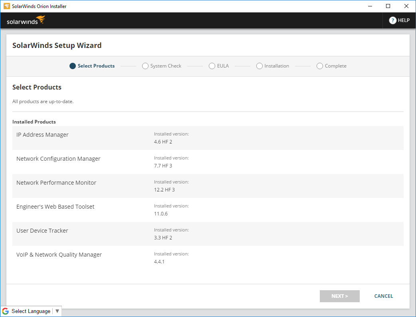This screenshot has height=317, width=416.
Task: Click version value 4.4.1
Action: (159, 262)
